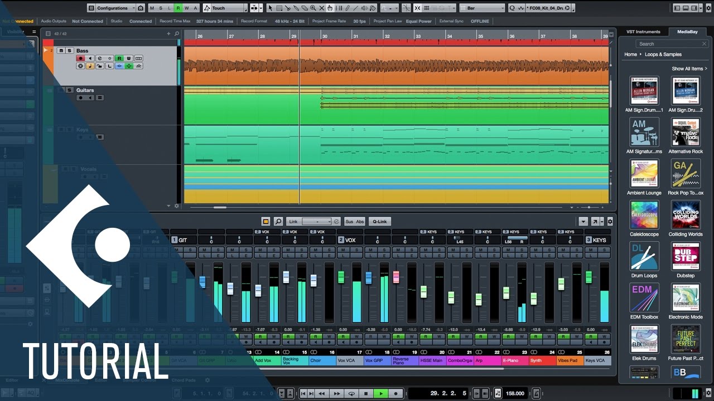Screen dimensions: 714x401
Task: Click bar 33 on timeline ruler
Action: point(418,36)
